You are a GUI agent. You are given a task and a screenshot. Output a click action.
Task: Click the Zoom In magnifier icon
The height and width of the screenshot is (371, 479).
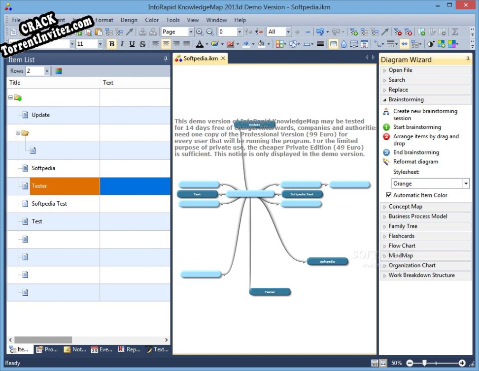tap(200, 31)
